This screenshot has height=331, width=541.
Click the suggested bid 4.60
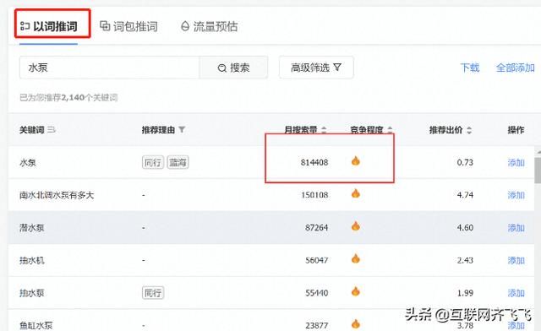[465, 228]
